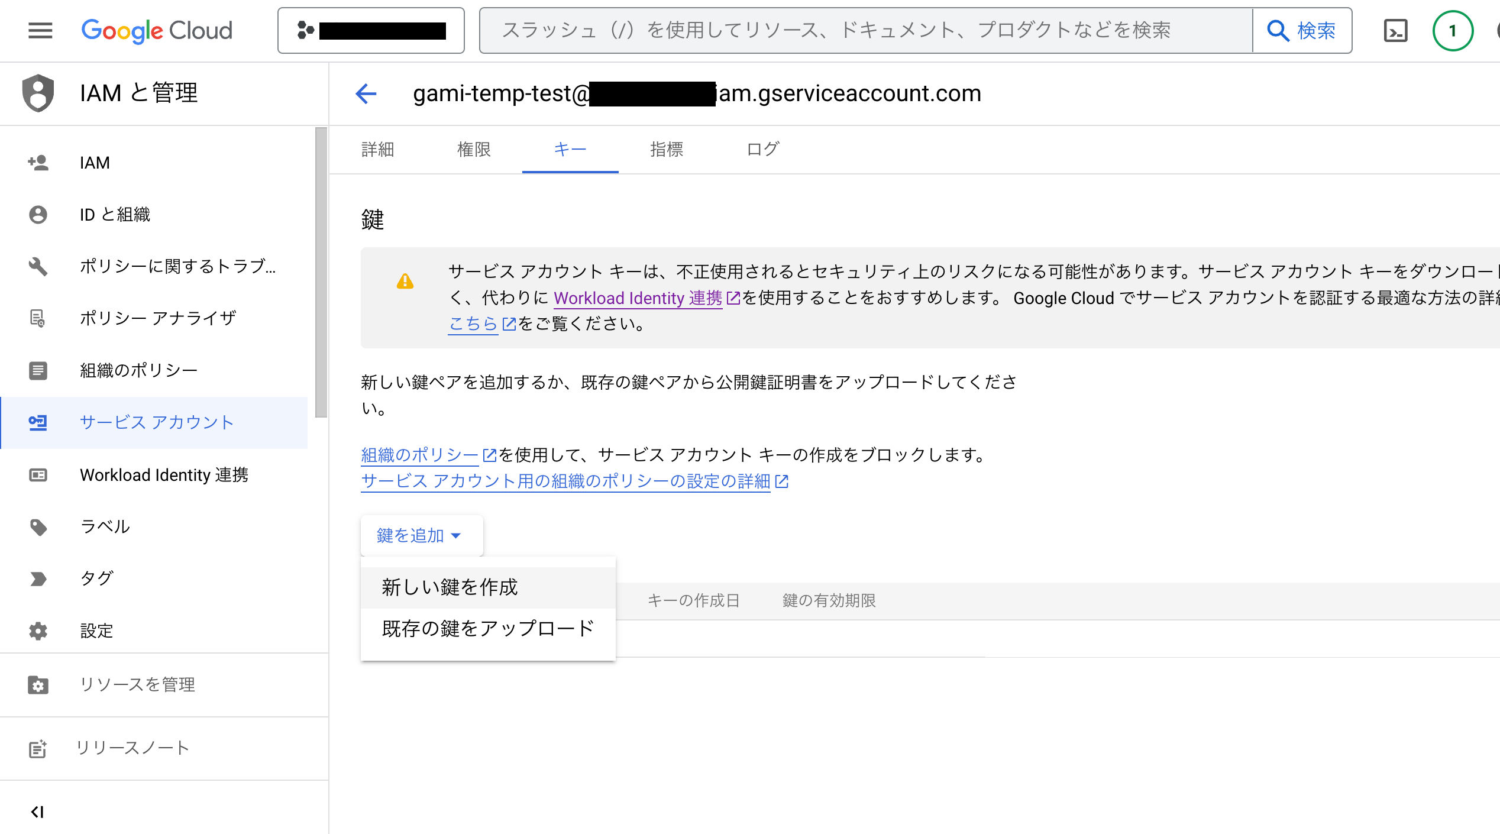Switch to the 権限 tab
Screen dimensions: 1500x834
point(474,149)
